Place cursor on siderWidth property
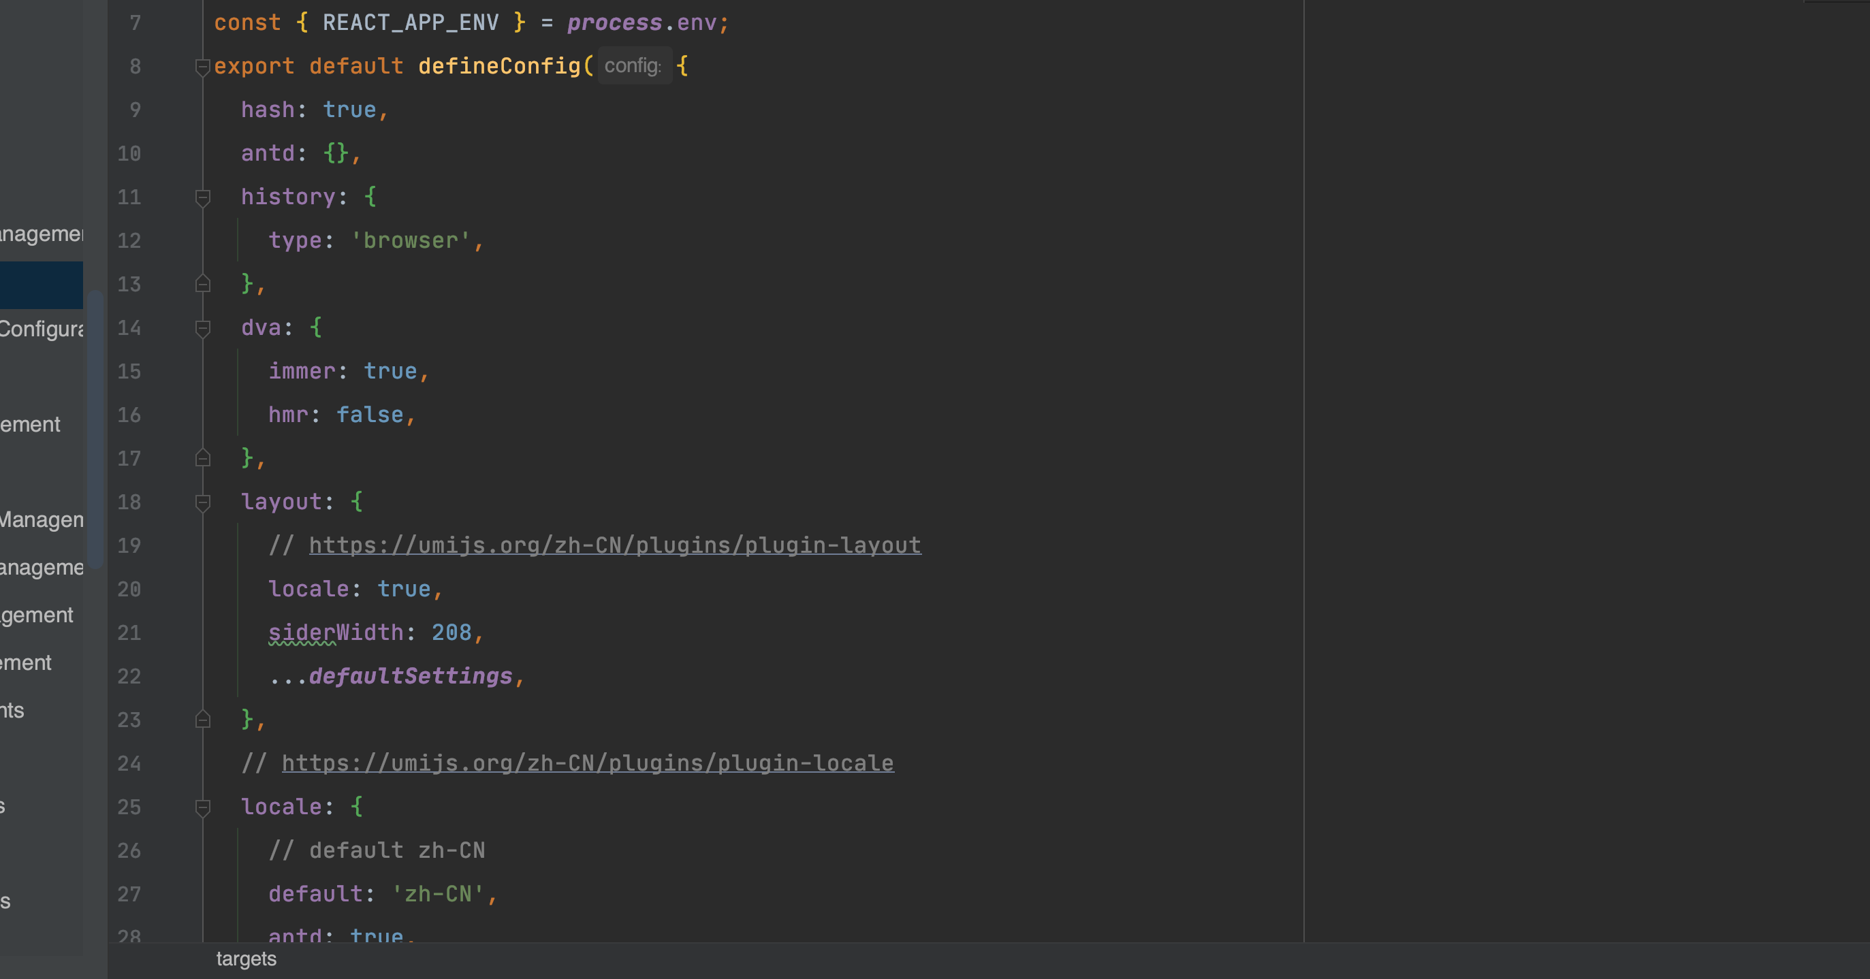Image resolution: width=1870 pixels, height=979 pixels. [335, 632]
